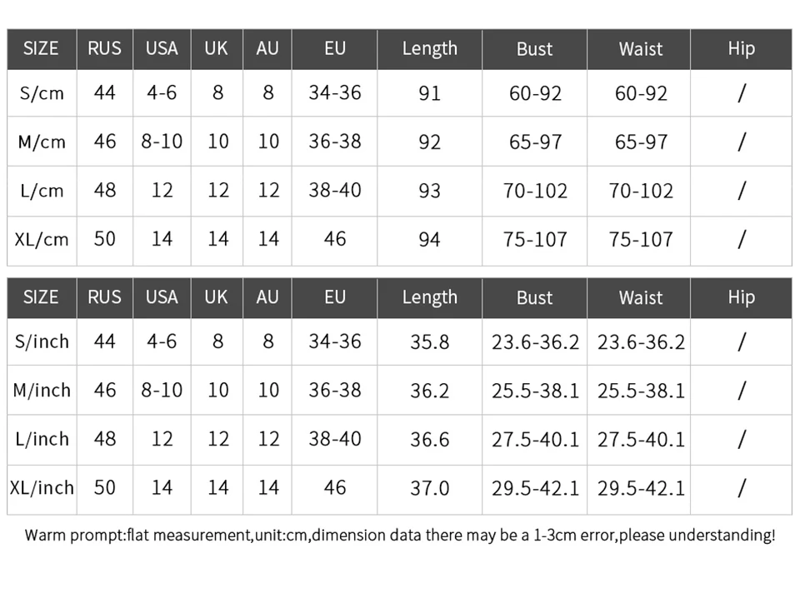Select the 60-92 Bust value for S/cm
This screenshot has height=593, width=800.
[x=535, y=93]
